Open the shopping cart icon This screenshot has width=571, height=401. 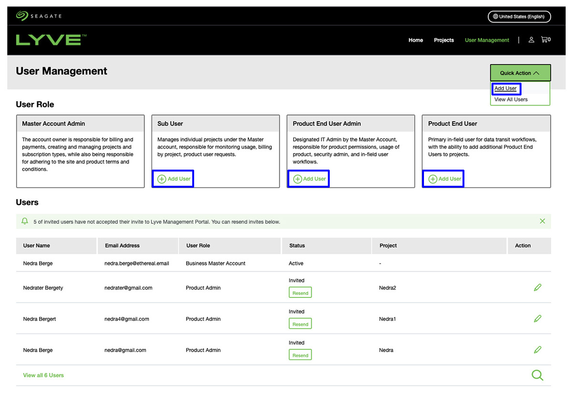tap(545, 40)
